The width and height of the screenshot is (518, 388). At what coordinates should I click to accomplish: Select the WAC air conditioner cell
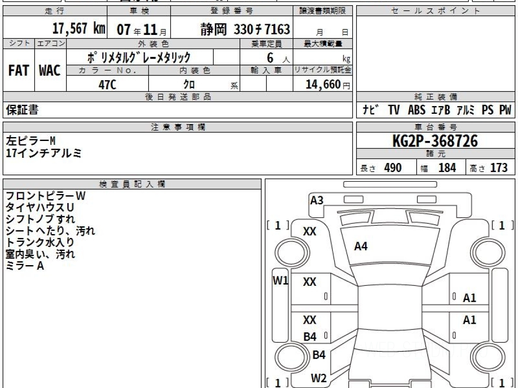tap(50, 71)
